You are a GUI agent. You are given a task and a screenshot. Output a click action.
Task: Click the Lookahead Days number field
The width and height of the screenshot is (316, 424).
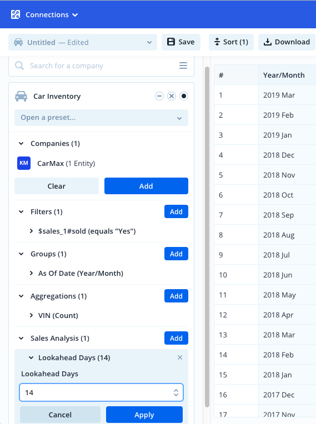tap(101, 392)
